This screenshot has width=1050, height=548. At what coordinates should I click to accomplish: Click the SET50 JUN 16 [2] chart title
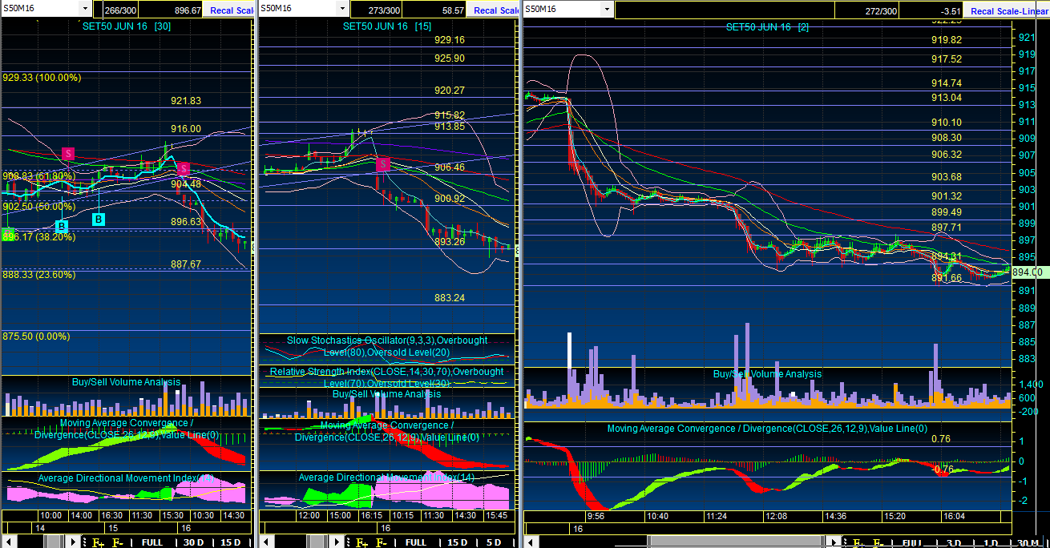pos(767,26)
